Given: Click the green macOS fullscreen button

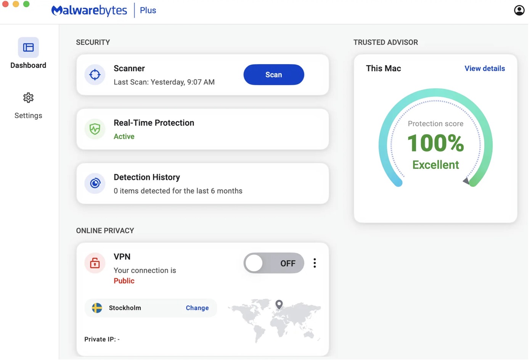Looking at the screenshot, I should tap(26, 4).
